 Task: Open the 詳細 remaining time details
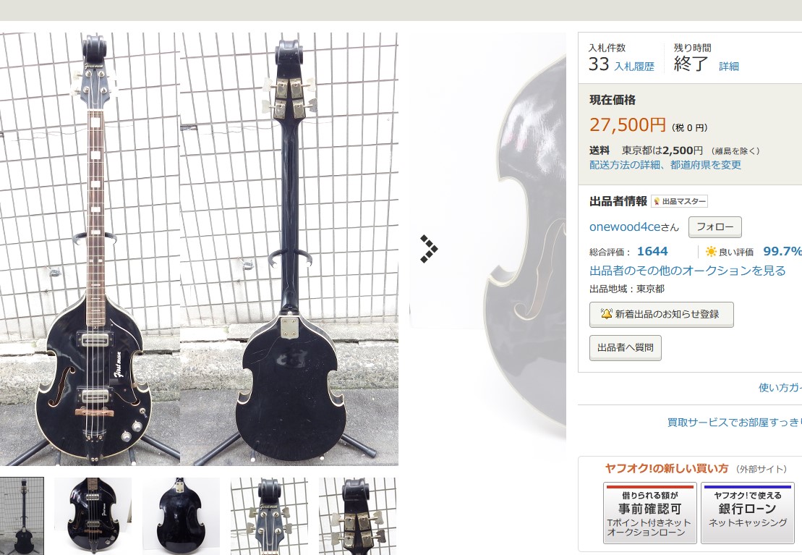pos(729,66)
